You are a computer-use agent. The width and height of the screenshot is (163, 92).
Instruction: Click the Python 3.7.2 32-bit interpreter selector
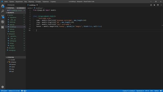(14, 91)
